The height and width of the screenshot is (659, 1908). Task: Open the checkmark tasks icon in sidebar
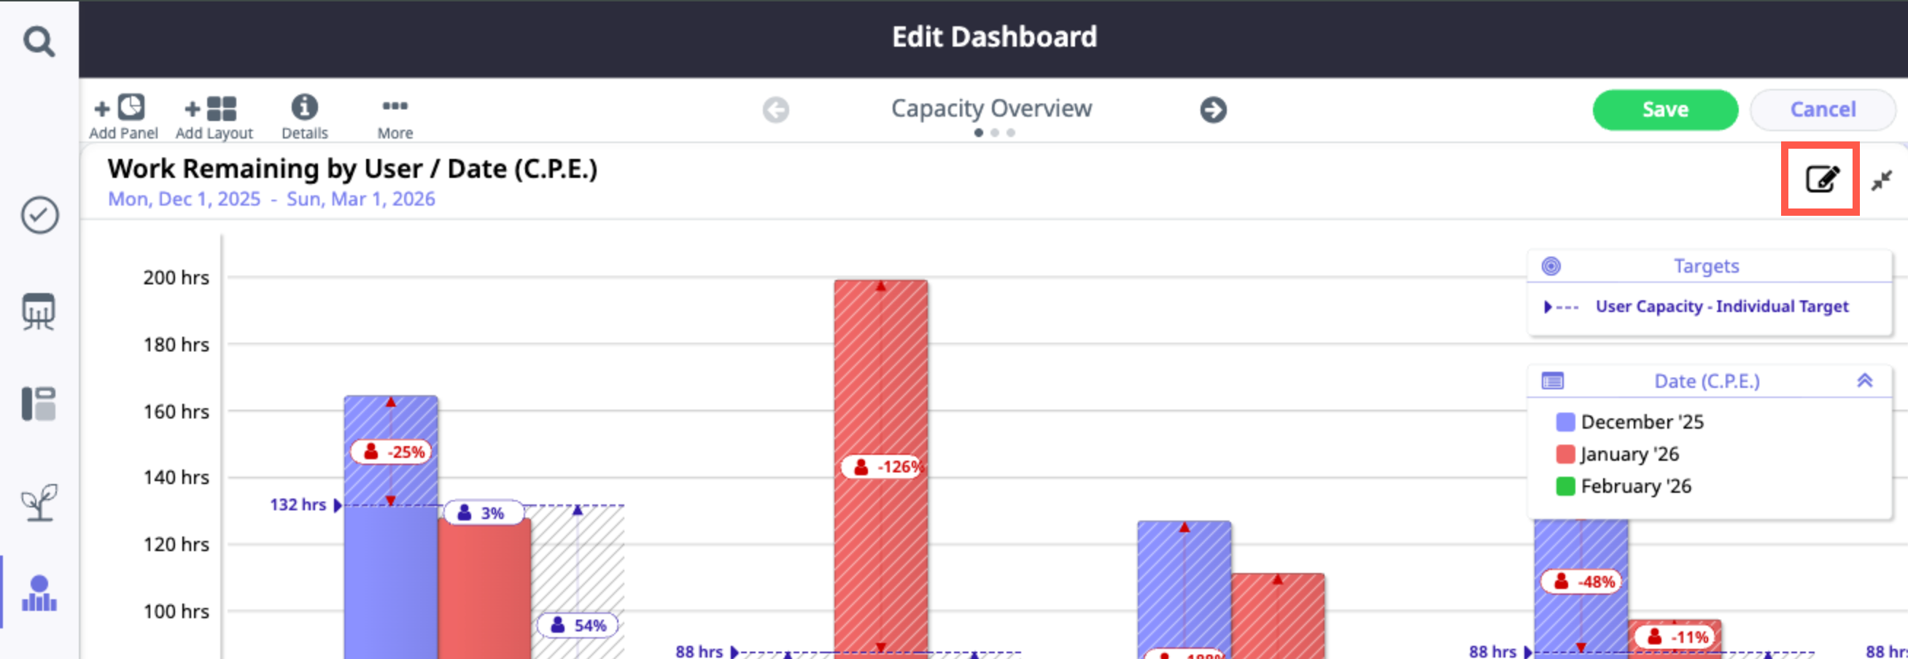39,216
